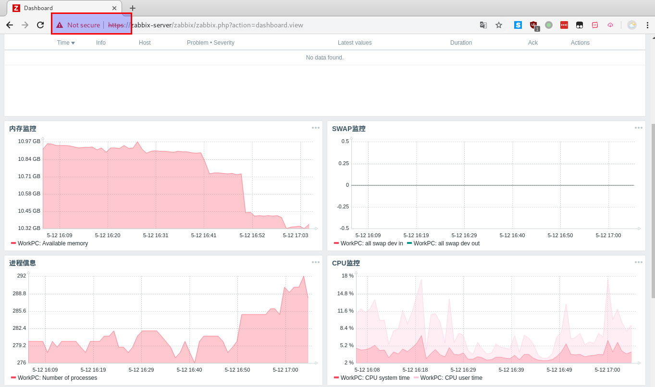Click the Duration column header
This screenshot has width=655, height=387.
click(461, 43)
